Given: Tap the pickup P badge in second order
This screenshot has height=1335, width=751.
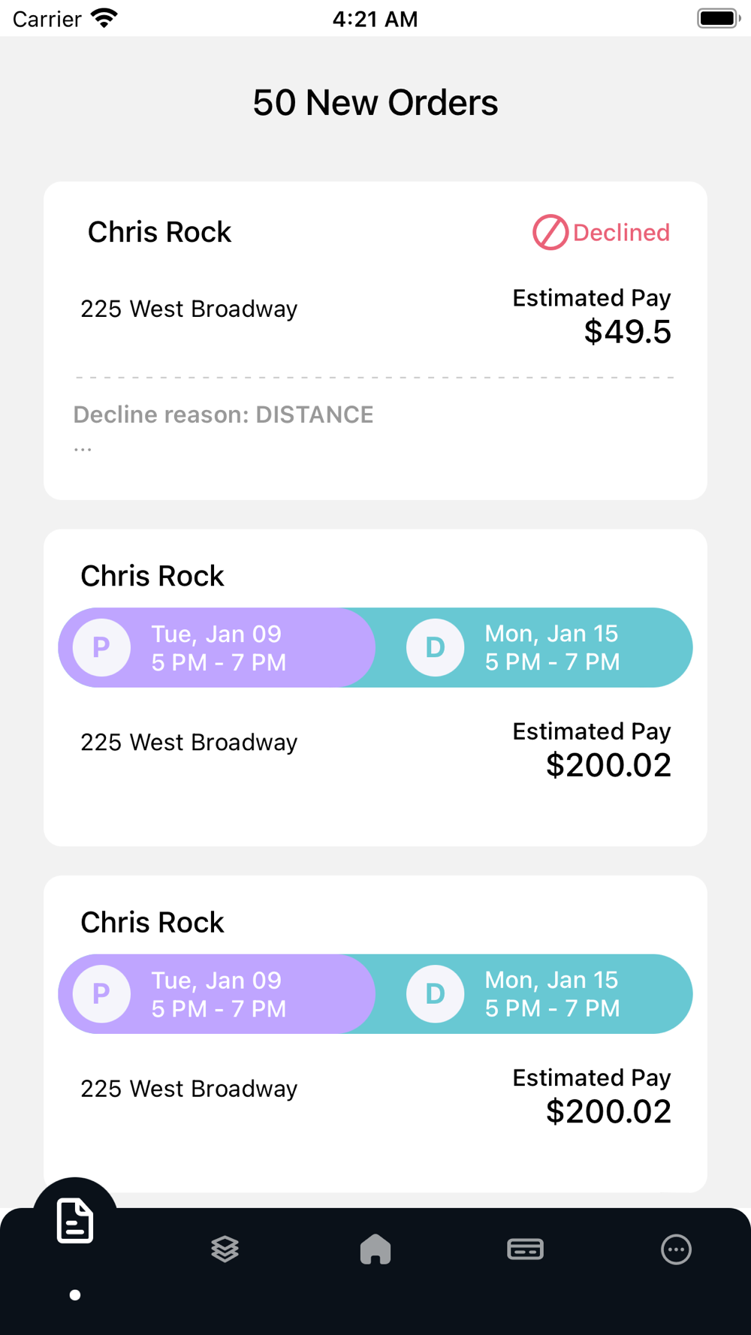Looking at the screenshot, I should click(101, 647).
